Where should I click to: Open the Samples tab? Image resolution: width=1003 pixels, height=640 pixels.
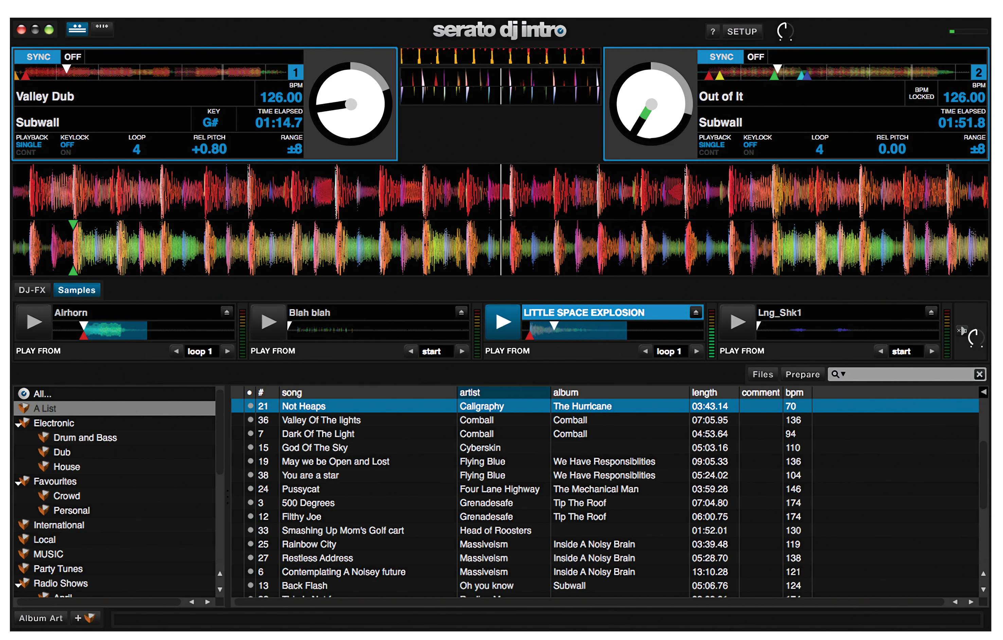(77, 290)
